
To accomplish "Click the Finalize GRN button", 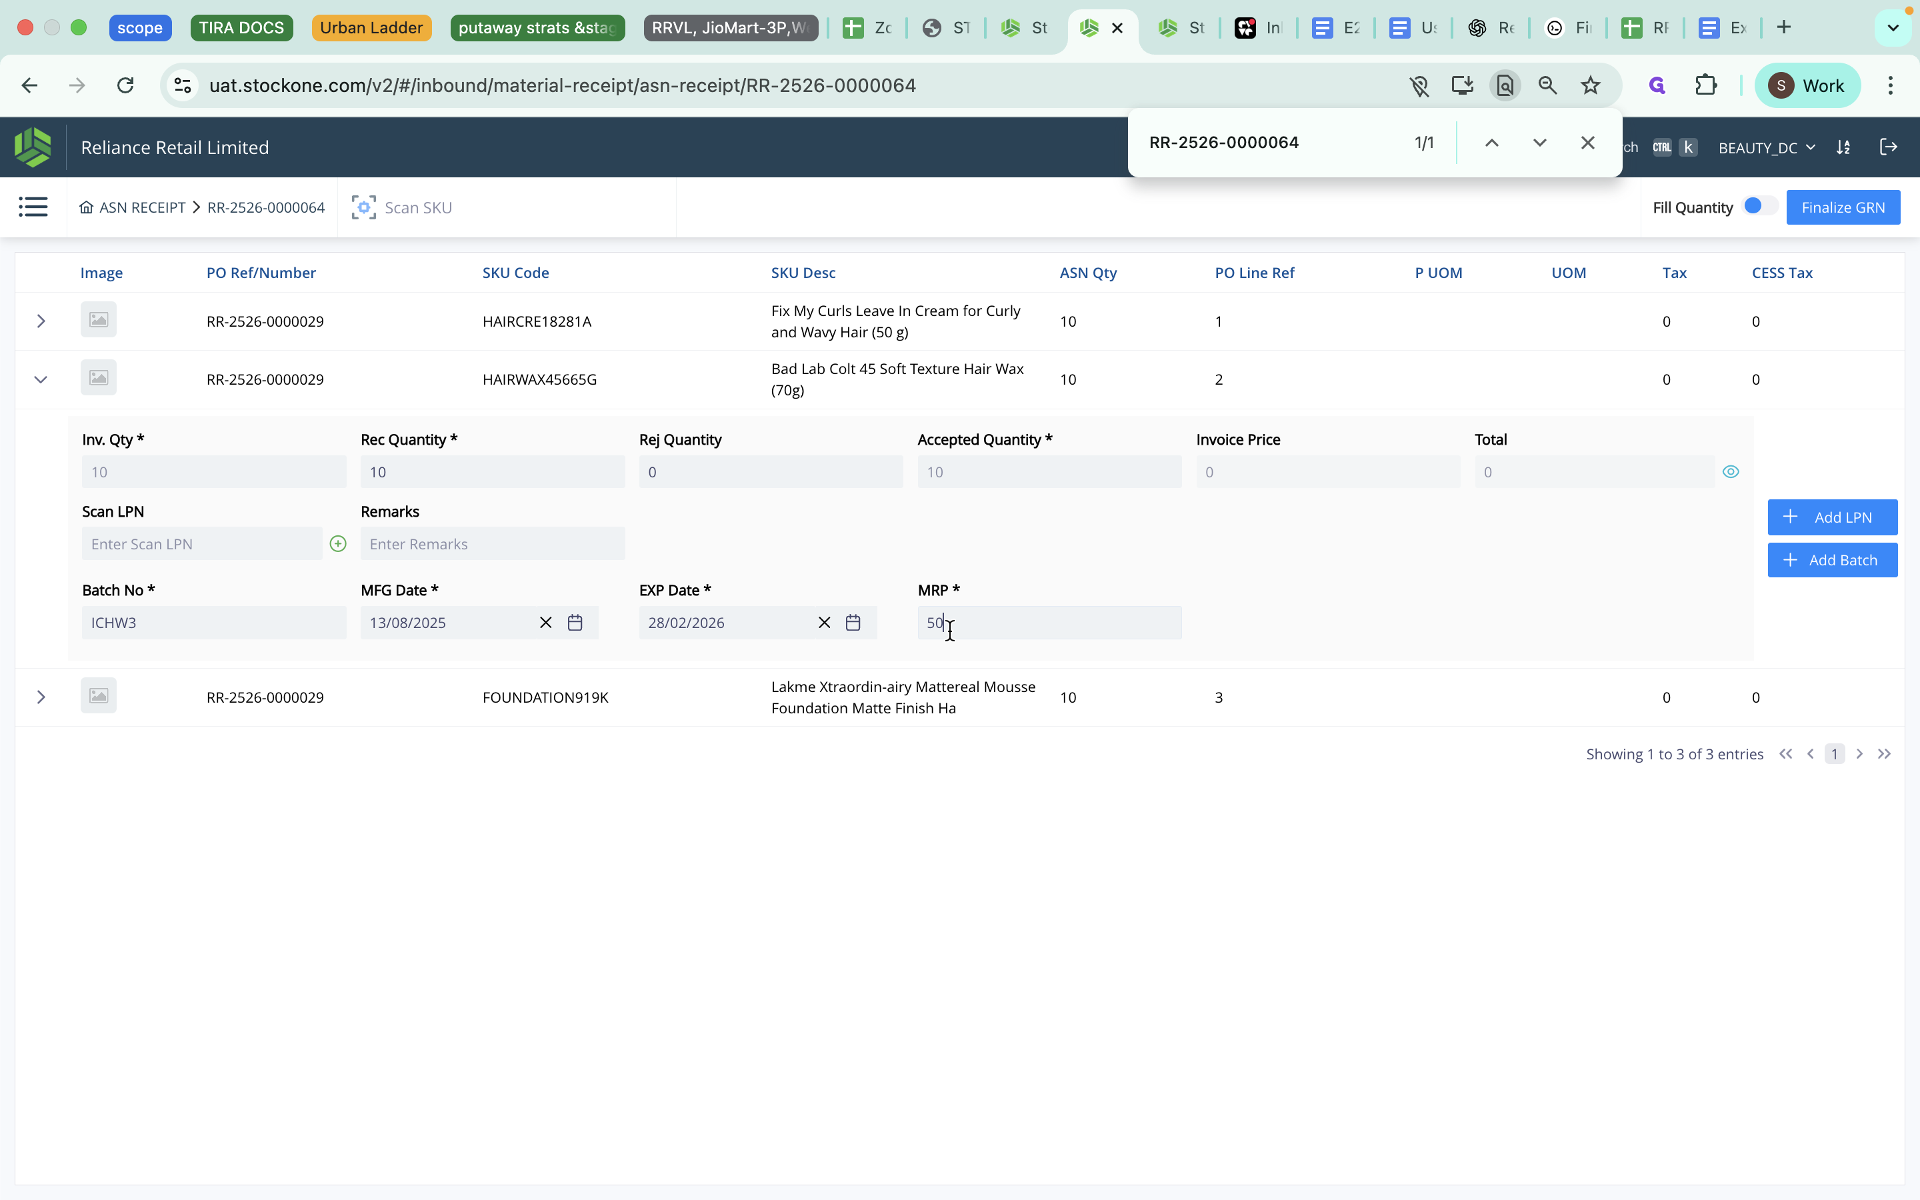I will coord(1842,207).
